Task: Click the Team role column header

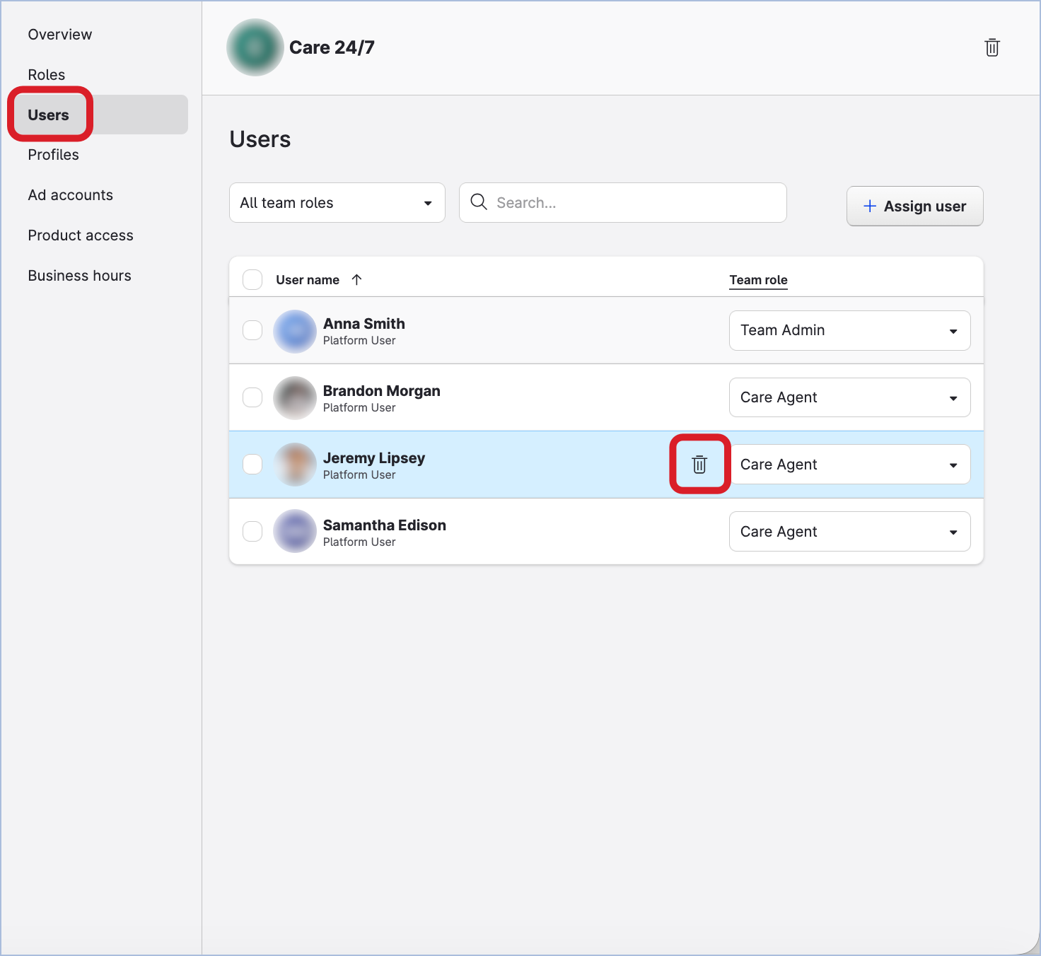Action: click(758, 280)
